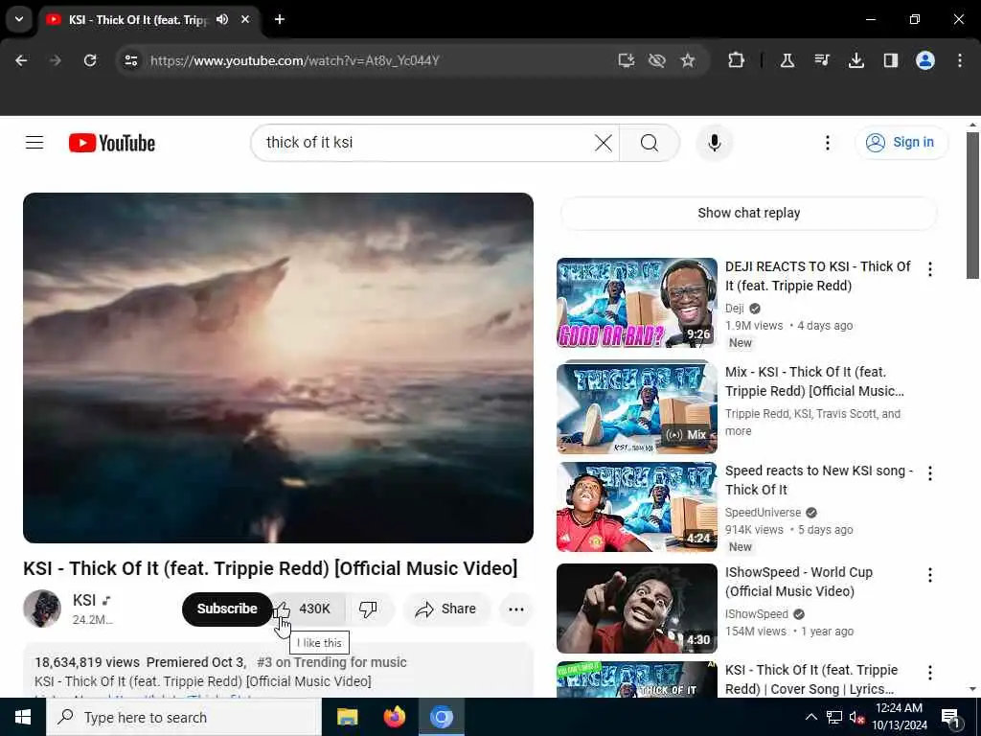Open options menu for the Cover Song video
The width and height of the screenshot is (981, 736).
click(929, 672)
